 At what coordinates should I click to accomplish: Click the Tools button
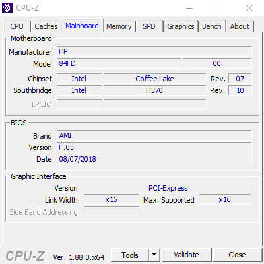pyautogui.click(x=130, y=255)
